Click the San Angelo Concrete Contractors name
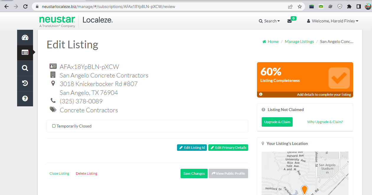Image resolution: width=372 pixels, height=195 pixels. pyautogui.click(x=104, y=75)
